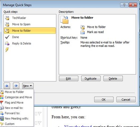Click the Reply & Delete envelope icon
The image size is (140, 127).
[x=7, y=44]
